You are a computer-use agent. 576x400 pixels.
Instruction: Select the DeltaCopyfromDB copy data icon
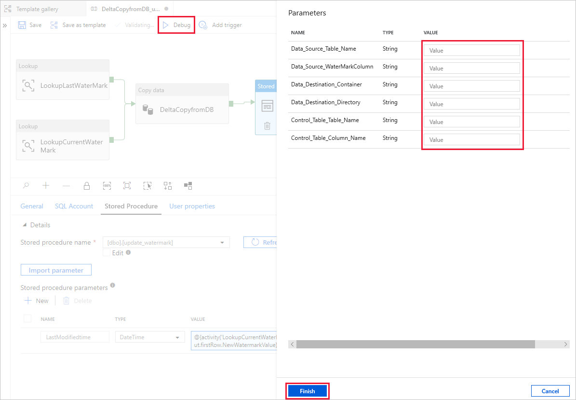[x=147, y=109]
